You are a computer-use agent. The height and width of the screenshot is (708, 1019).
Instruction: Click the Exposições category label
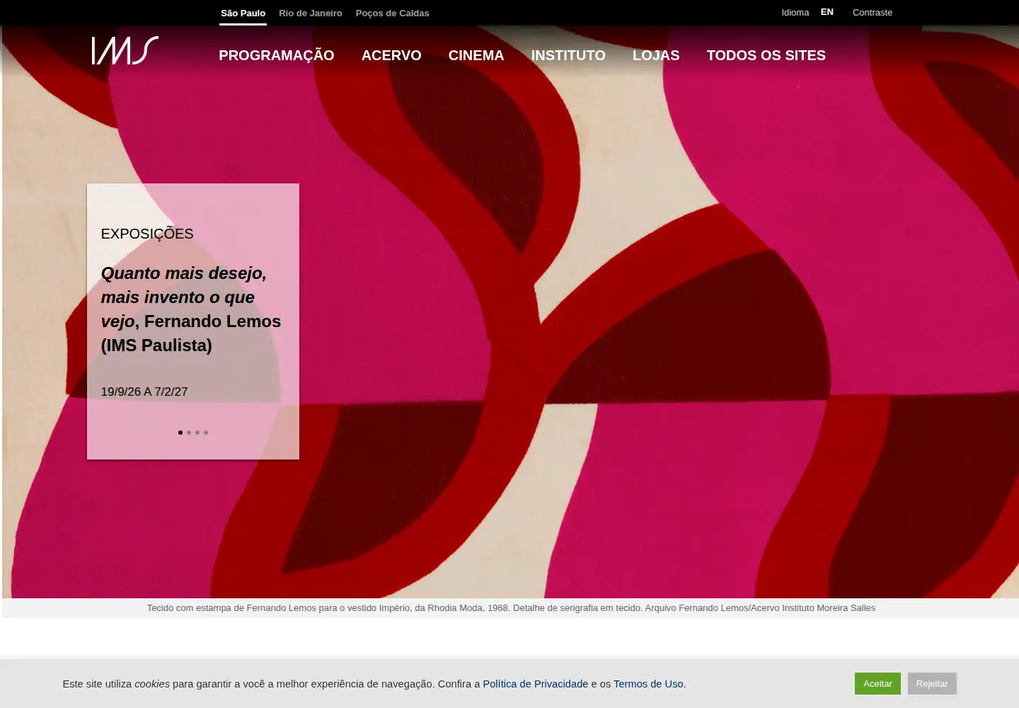pyautogui.click(x=147, y=234)
